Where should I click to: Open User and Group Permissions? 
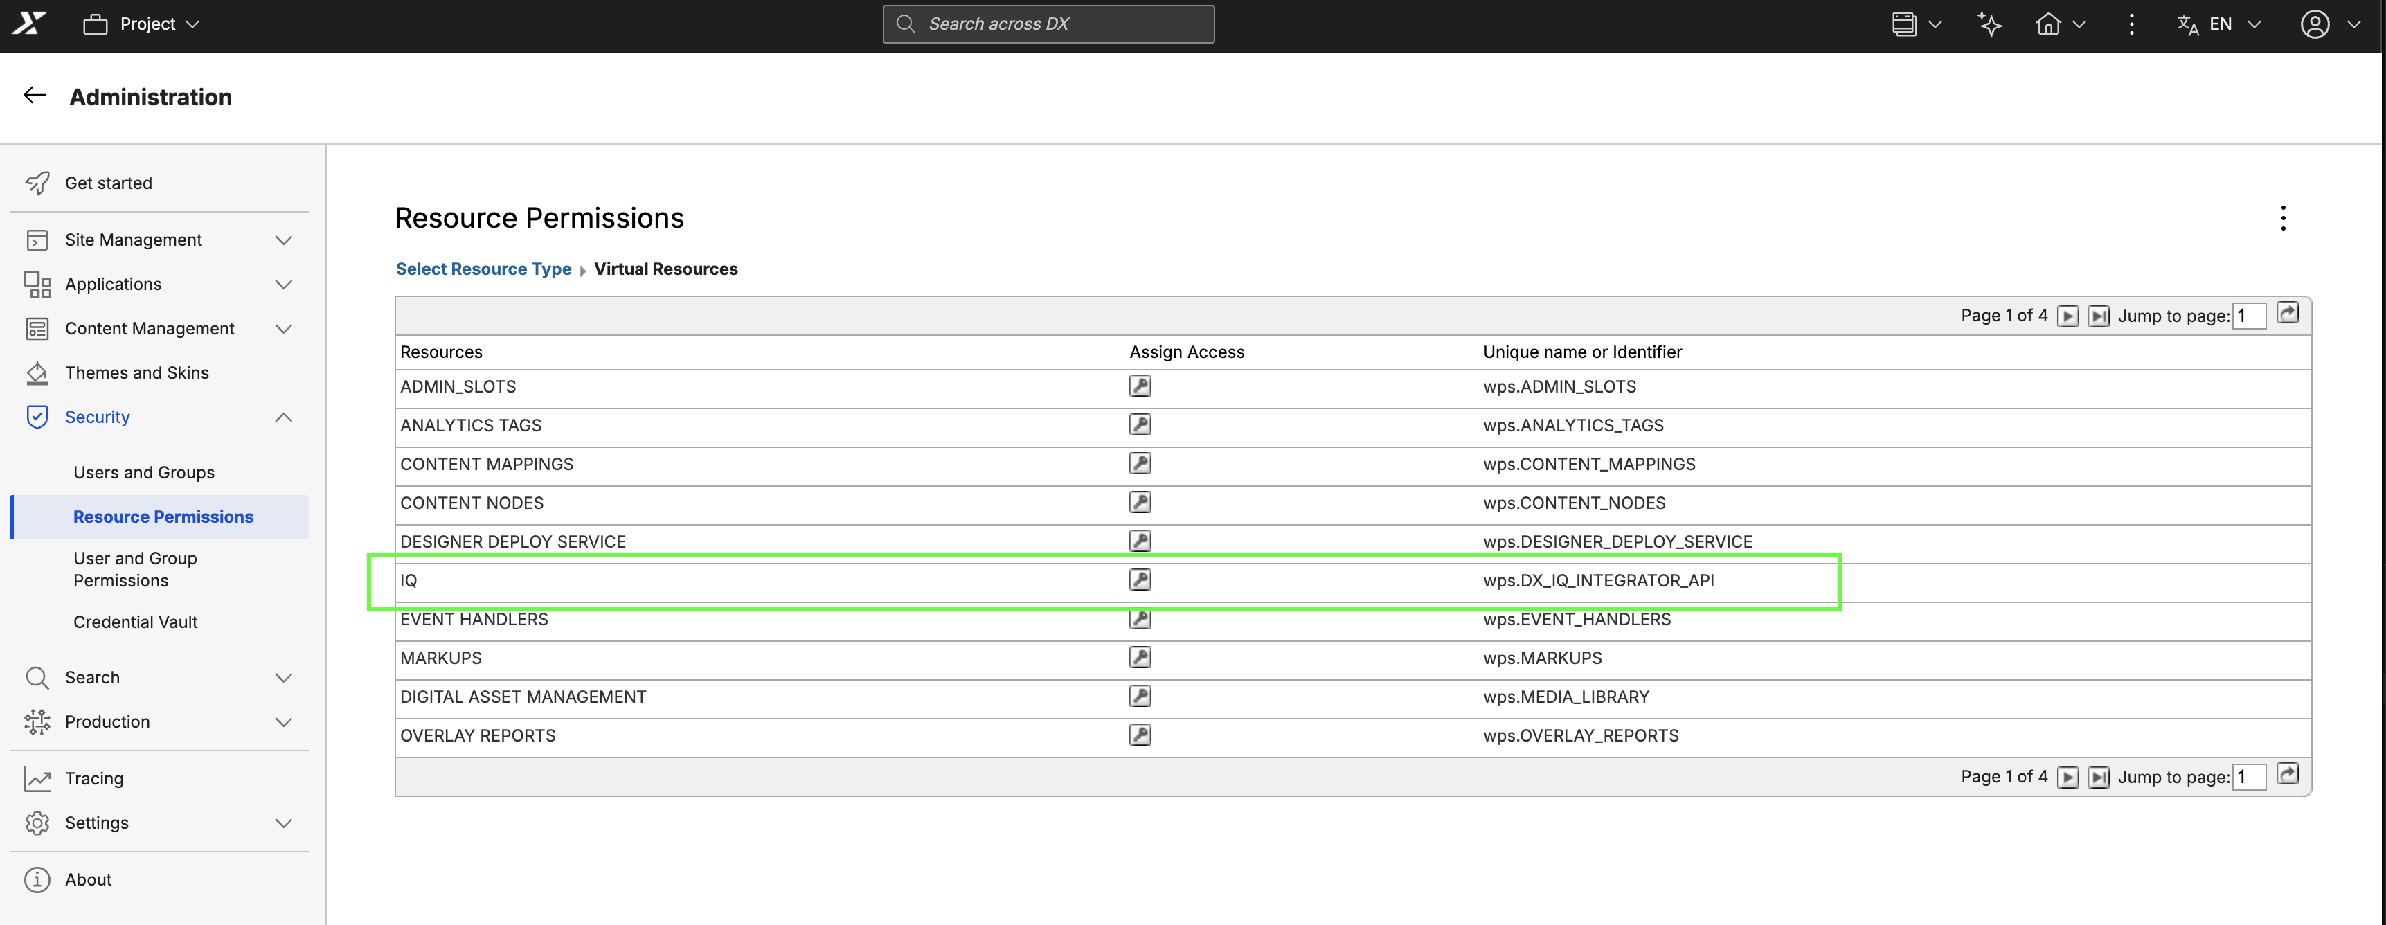click(135, 569)
